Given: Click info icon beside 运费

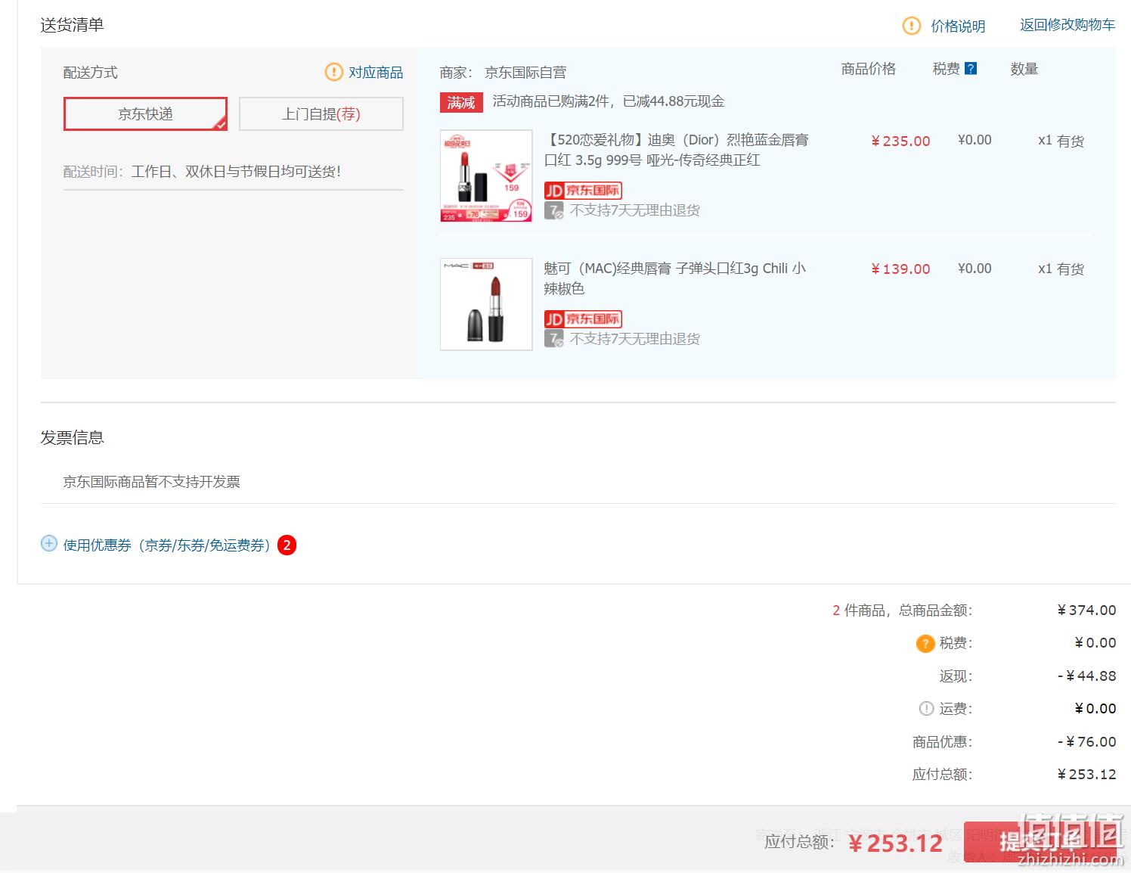Looking at the screenshot, I should click(926, 709).
